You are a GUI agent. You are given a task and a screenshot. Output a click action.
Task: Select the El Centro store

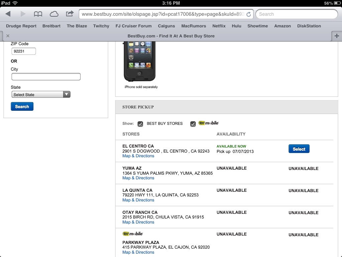coord(299,149)
